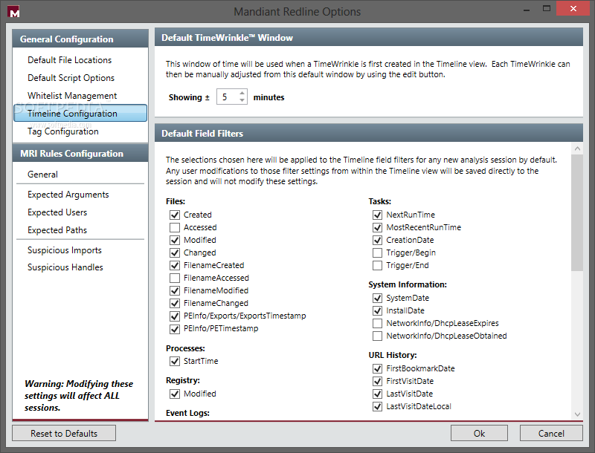The image size is (595, 453).
Task: Close the Redline Options window
Action: 573,8
